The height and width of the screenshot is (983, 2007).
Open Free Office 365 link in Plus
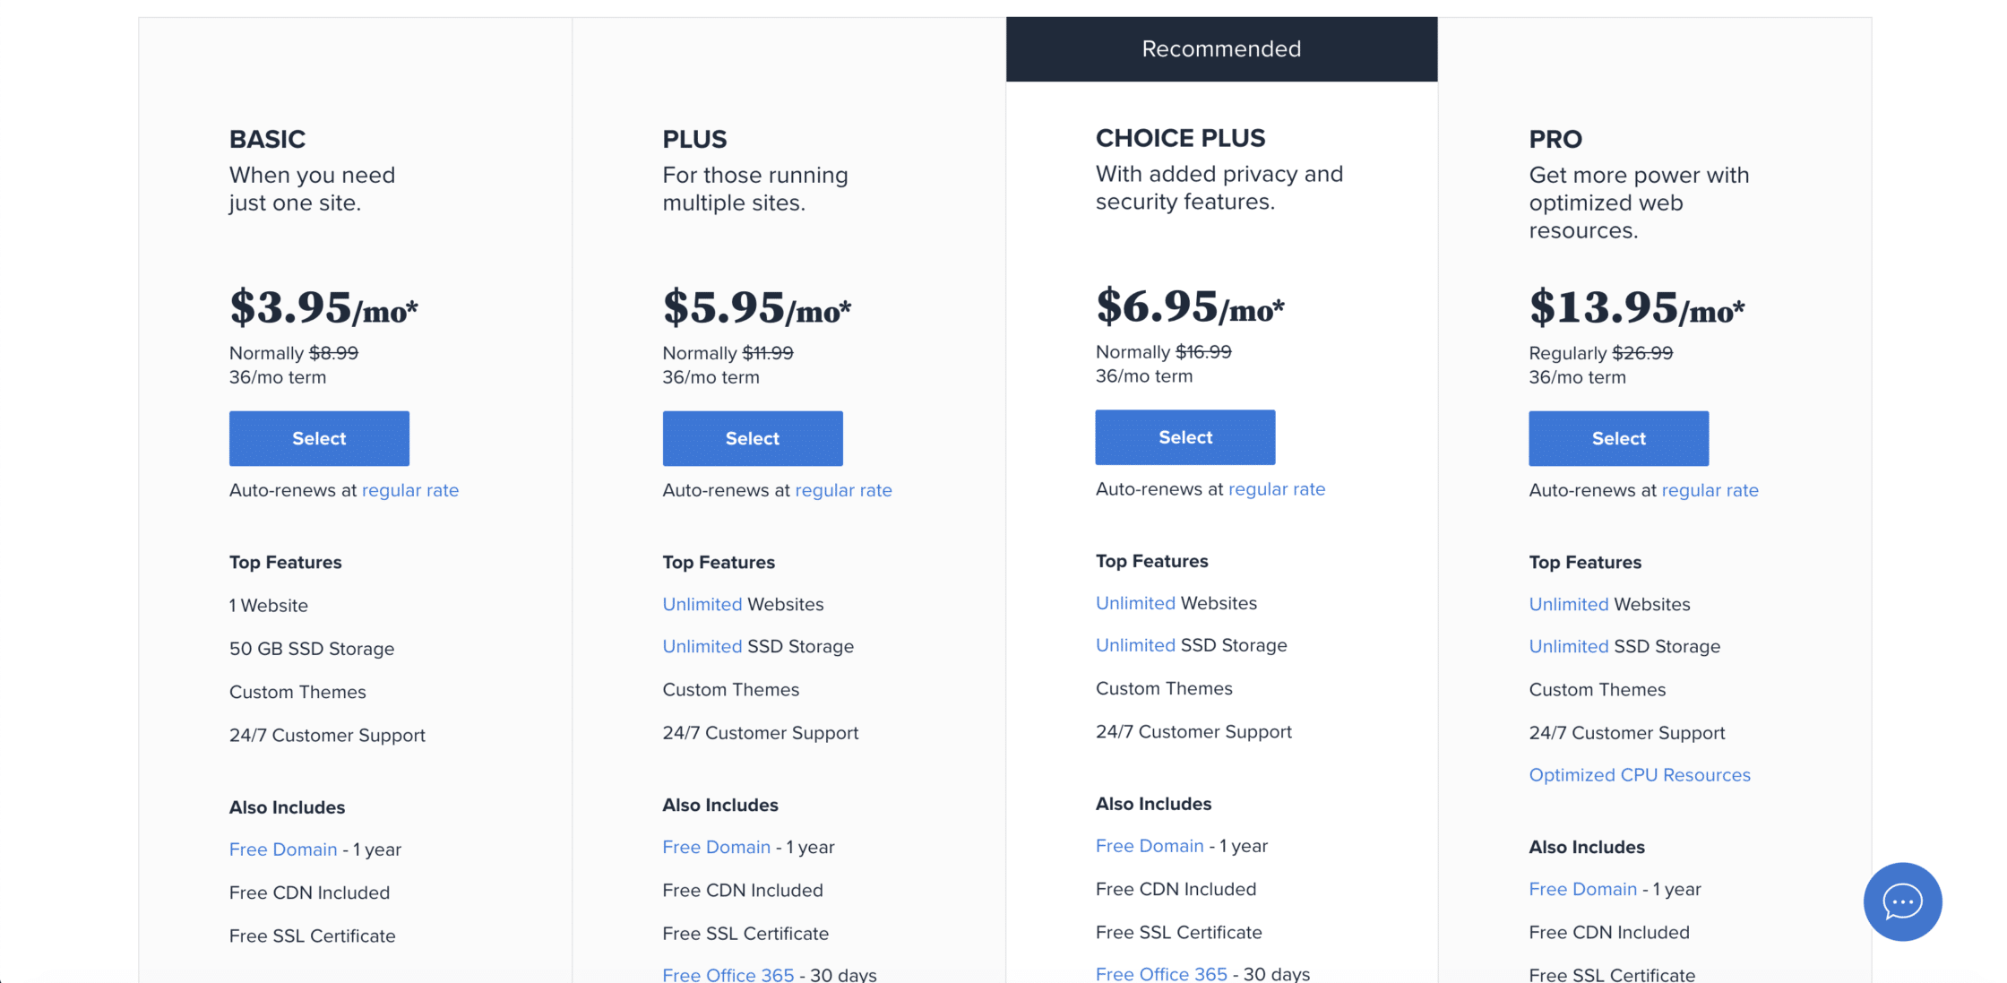728,974
